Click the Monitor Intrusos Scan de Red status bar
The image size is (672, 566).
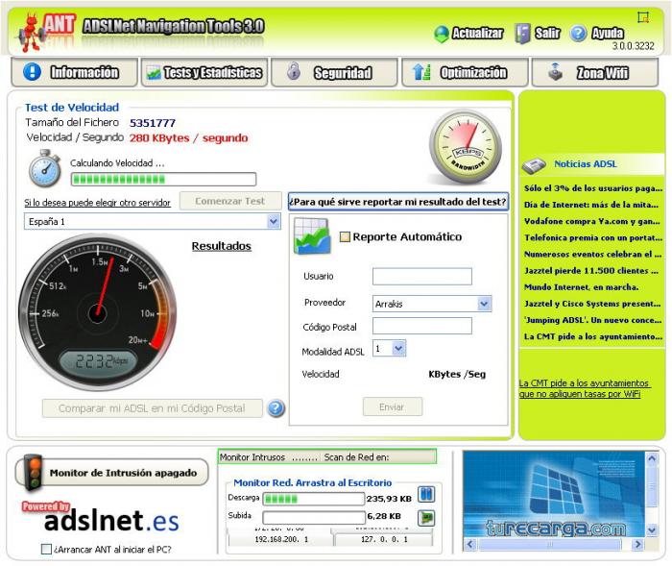point(327,457)
